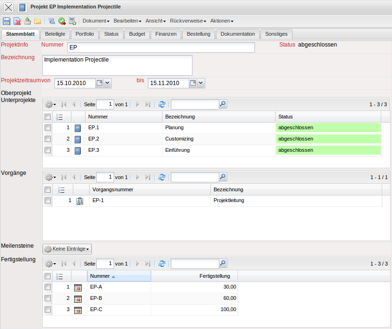Click the yellow folder icon in toolbar
Viewport: 392px width, 329px height.
(x=38, y=21)
